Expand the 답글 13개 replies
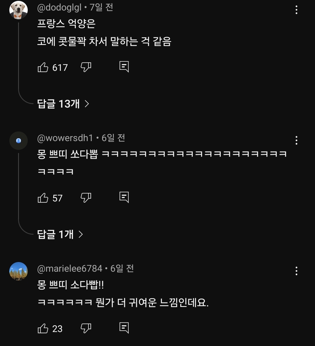 63,103
